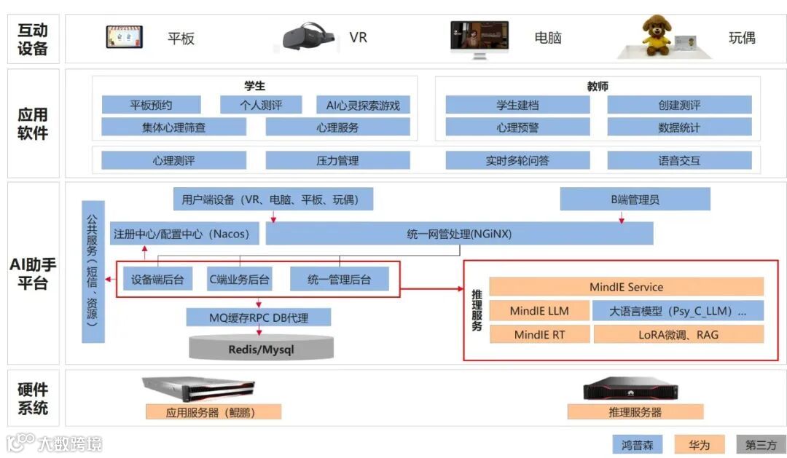Click the 应用软件 row header

pos(33,123)
